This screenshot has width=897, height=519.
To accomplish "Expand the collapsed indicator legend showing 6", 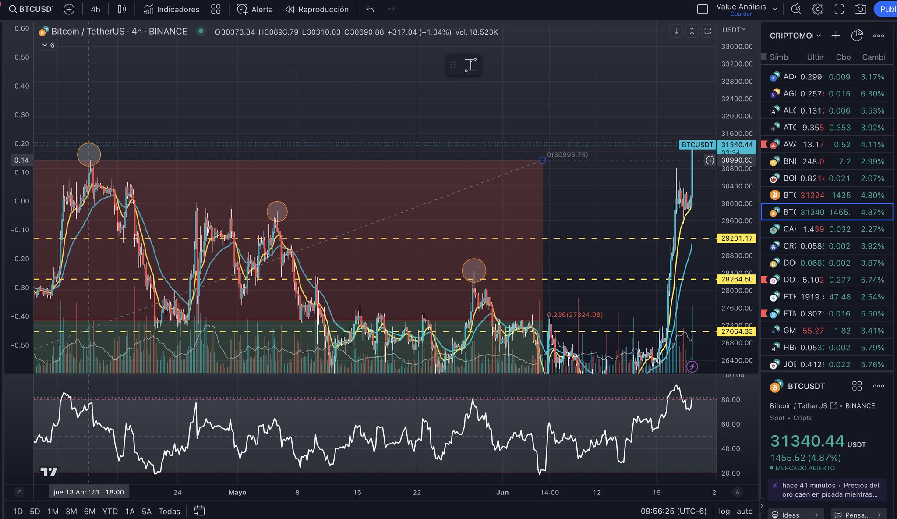I will point(48,45).
